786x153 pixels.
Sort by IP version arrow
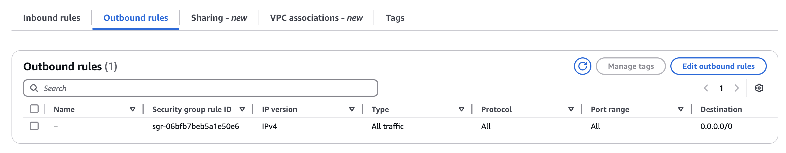point(352,109)
